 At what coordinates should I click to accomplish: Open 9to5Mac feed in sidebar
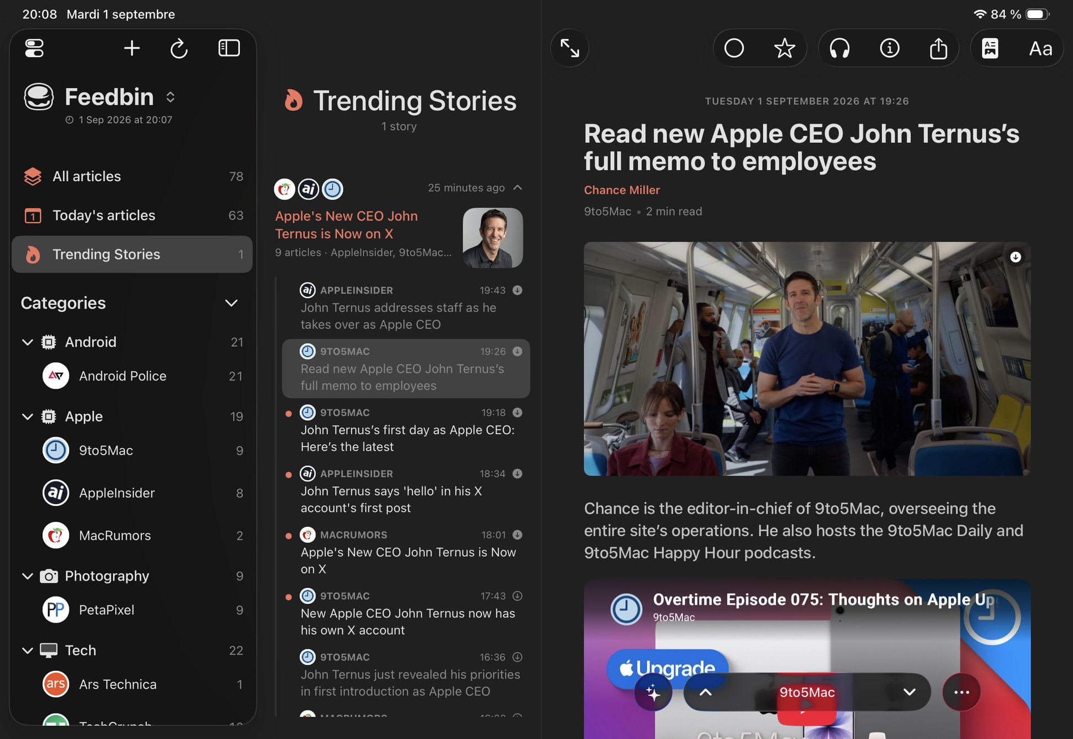(x=132, y=450)
